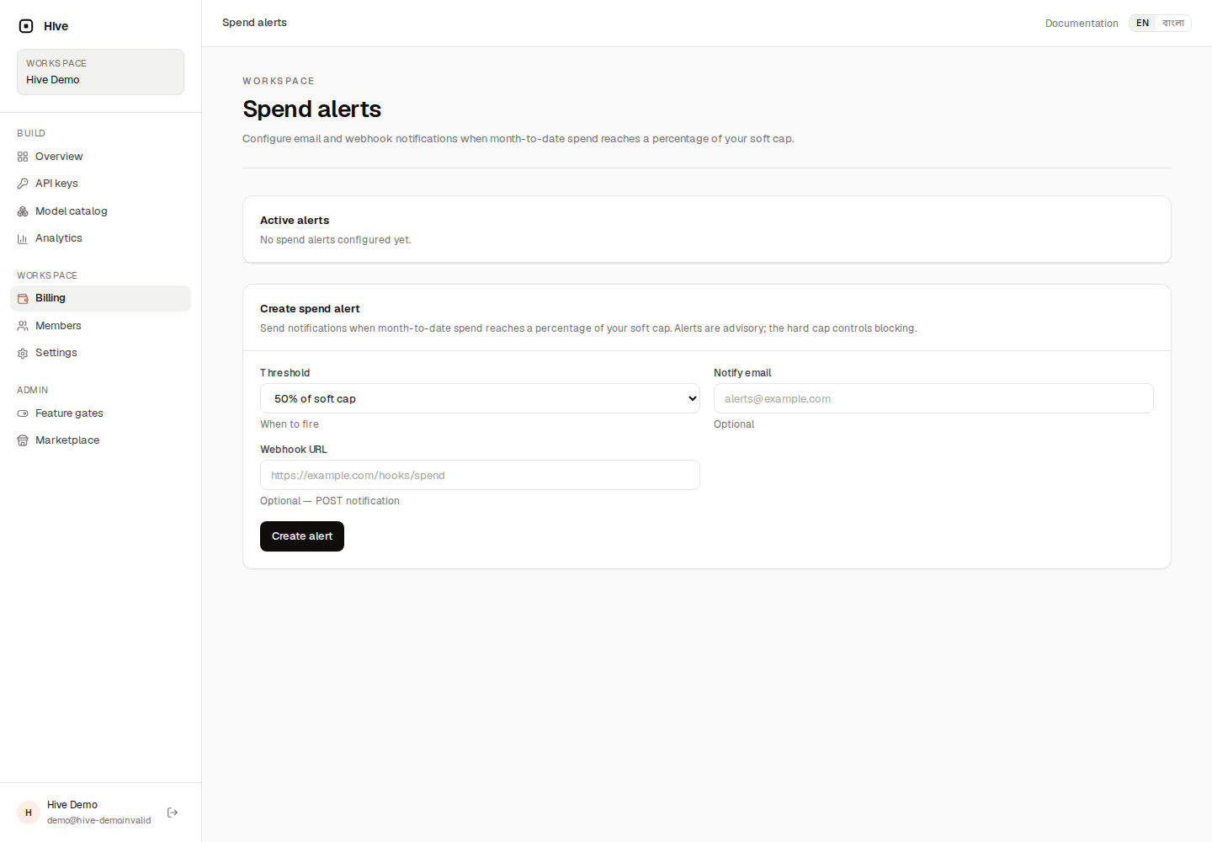Click the Model catalog cubes icon
1212x842 pixels.
[23, 211]
